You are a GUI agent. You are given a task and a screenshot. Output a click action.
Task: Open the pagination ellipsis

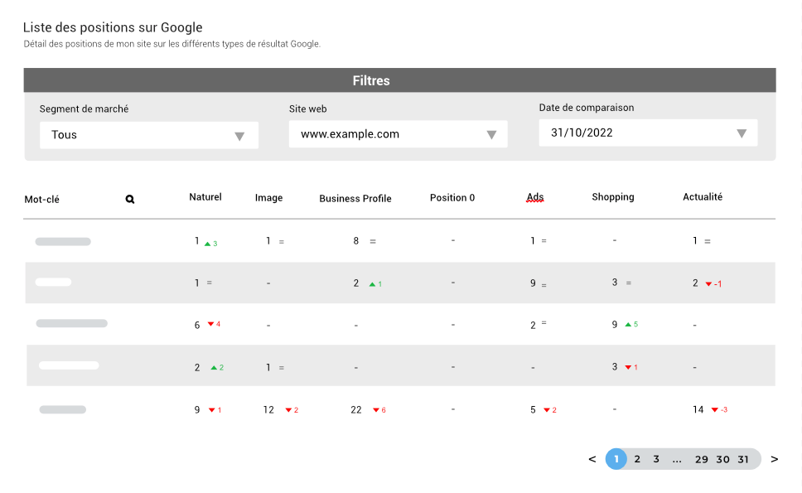click(x=677, y=460)
